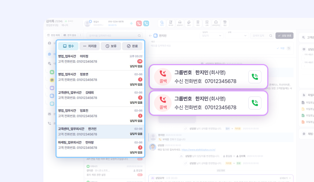Open the phone callback icon in left sidebar
314x182 pixels.
pos(49,123)
